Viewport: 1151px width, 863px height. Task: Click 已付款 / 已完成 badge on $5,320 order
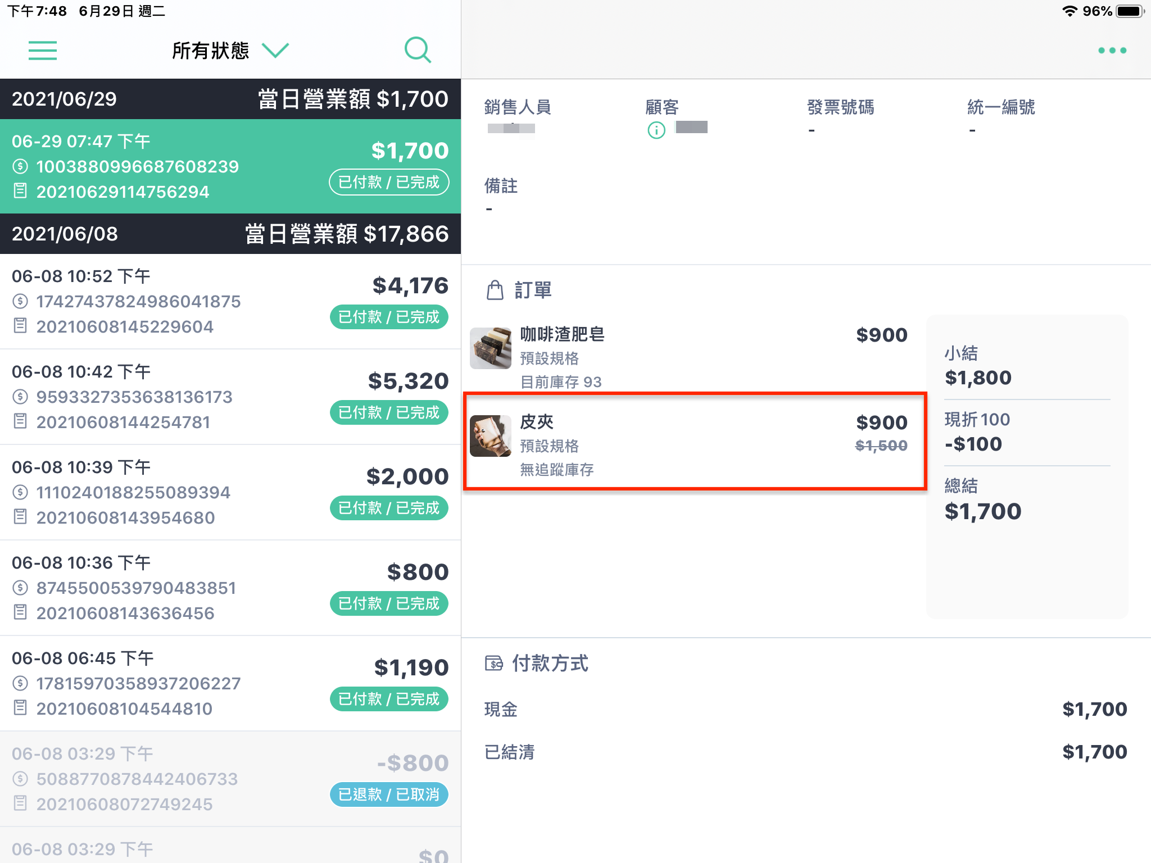click(x=389, y=412)
